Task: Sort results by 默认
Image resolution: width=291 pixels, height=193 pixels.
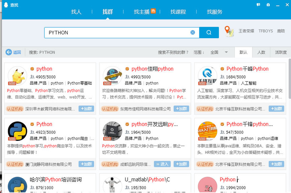Action: pyautogui.click(x=243, y=52)
